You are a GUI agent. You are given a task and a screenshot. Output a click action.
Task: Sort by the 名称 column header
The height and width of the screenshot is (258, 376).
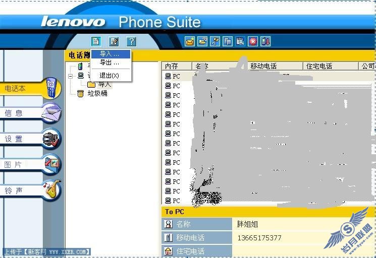click(220, 66)
